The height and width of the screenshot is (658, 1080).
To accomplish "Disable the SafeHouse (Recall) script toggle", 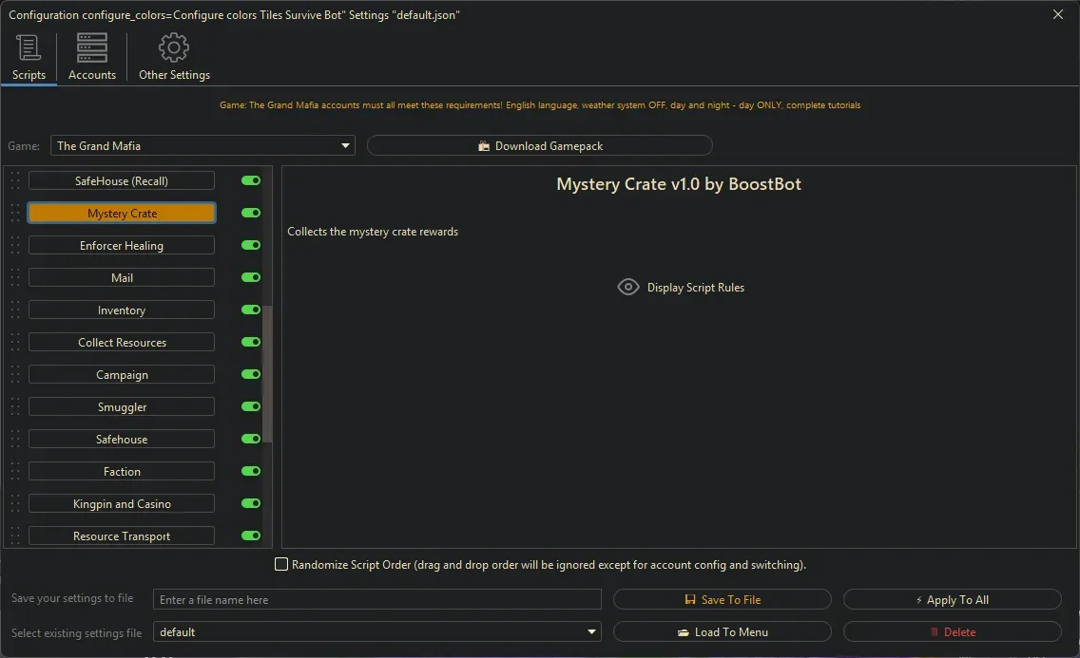I will [x=251, y=180].
